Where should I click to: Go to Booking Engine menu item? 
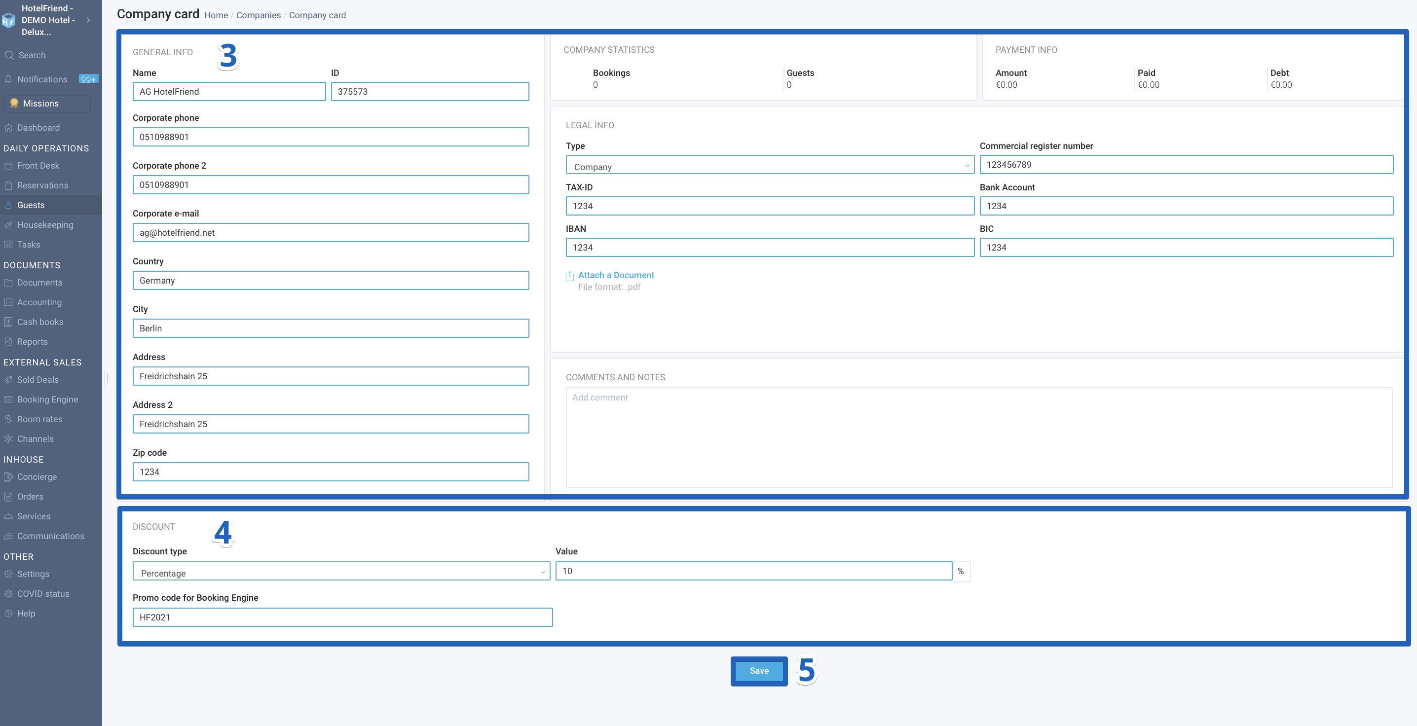pyautogui.click(x=47, y=400)
